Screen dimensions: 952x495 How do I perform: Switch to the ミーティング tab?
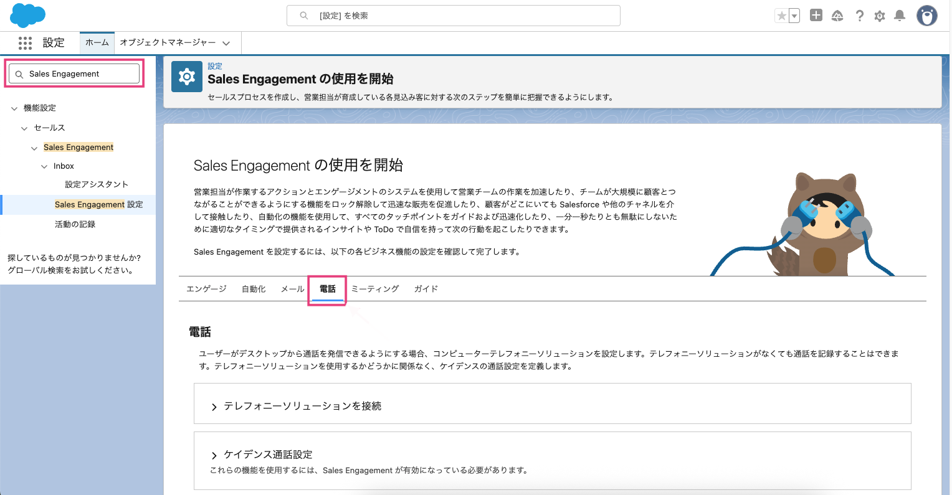click(x=374, y=289)
